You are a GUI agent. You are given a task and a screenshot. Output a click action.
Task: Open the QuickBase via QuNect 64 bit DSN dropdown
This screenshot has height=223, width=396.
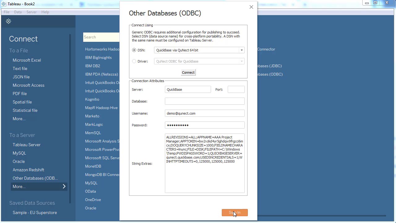(x=241, y=50)
